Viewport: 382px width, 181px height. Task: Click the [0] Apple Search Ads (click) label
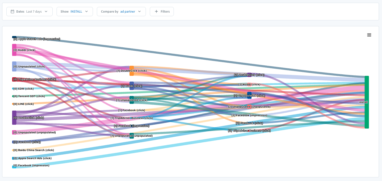pyautogui.click(x=32, y=158)
